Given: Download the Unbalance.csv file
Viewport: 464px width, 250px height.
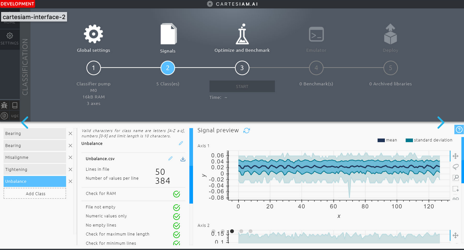Looking at the screenshot, I should (x=183, y=159).
